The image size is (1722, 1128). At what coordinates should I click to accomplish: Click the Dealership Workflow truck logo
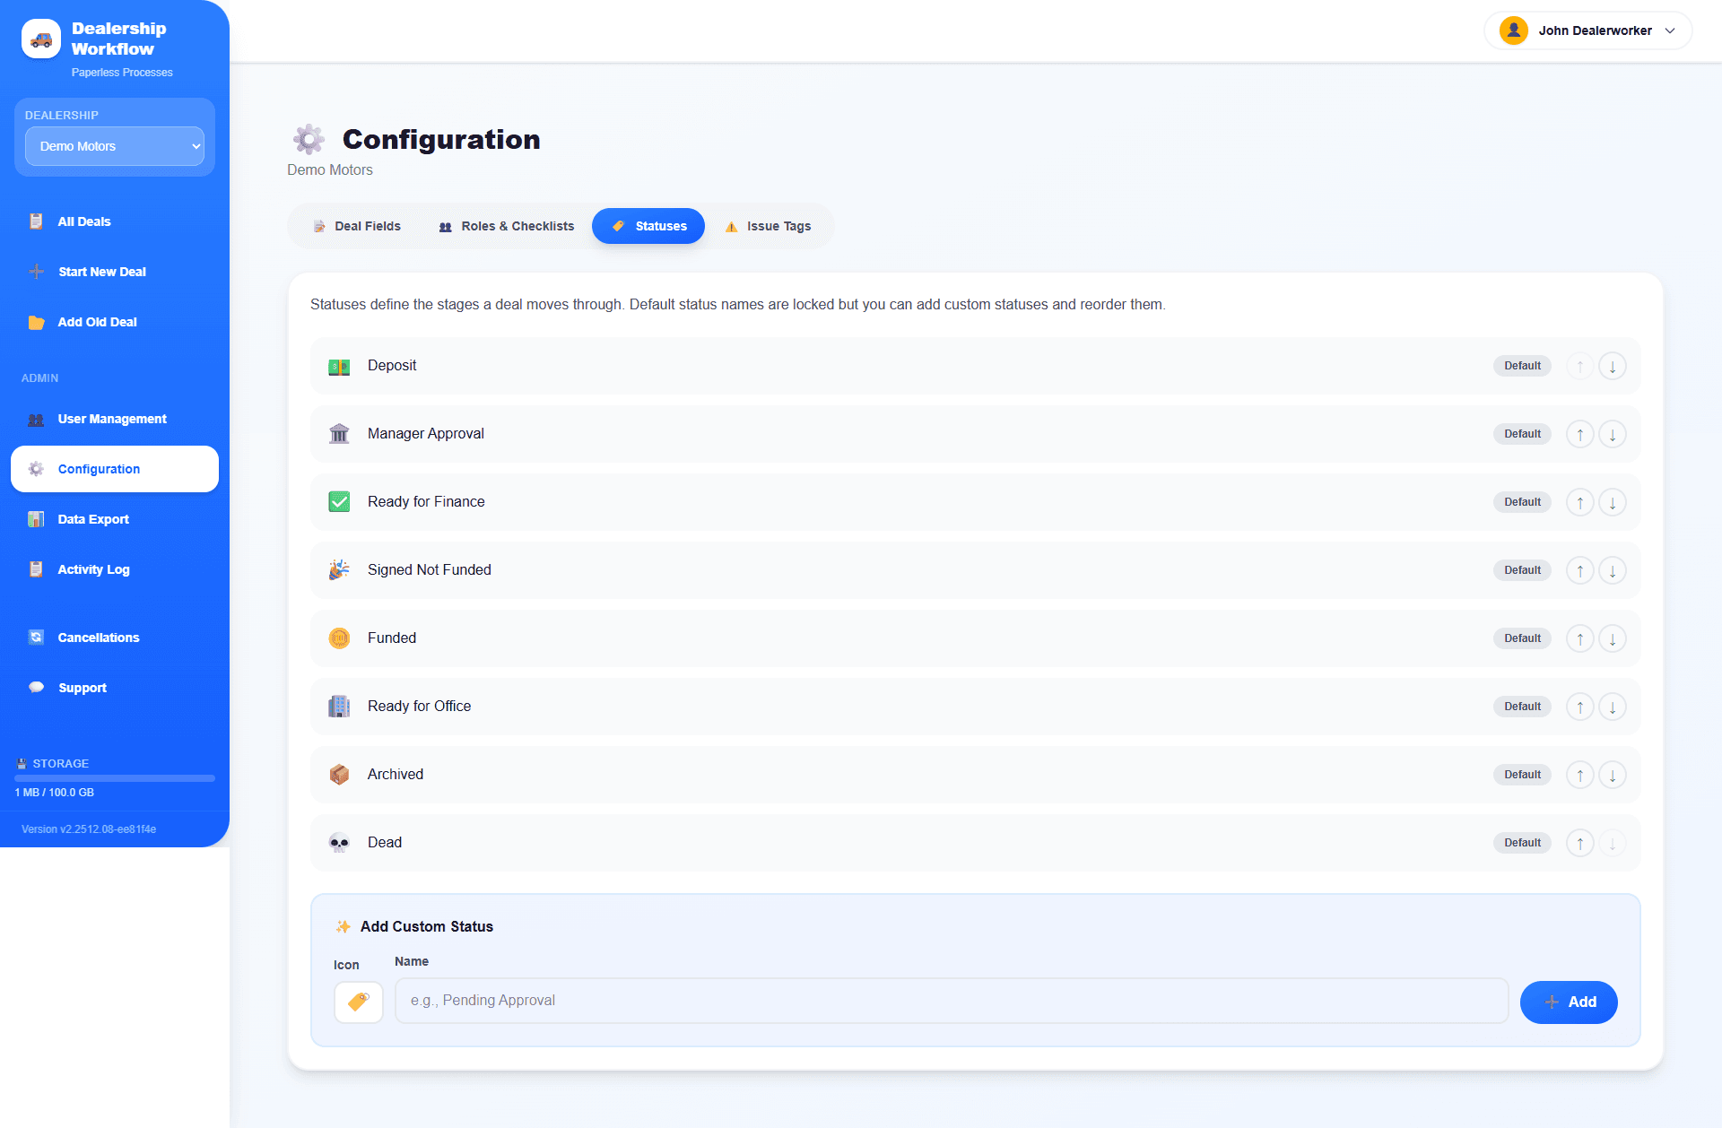click(x=40, y=39)
